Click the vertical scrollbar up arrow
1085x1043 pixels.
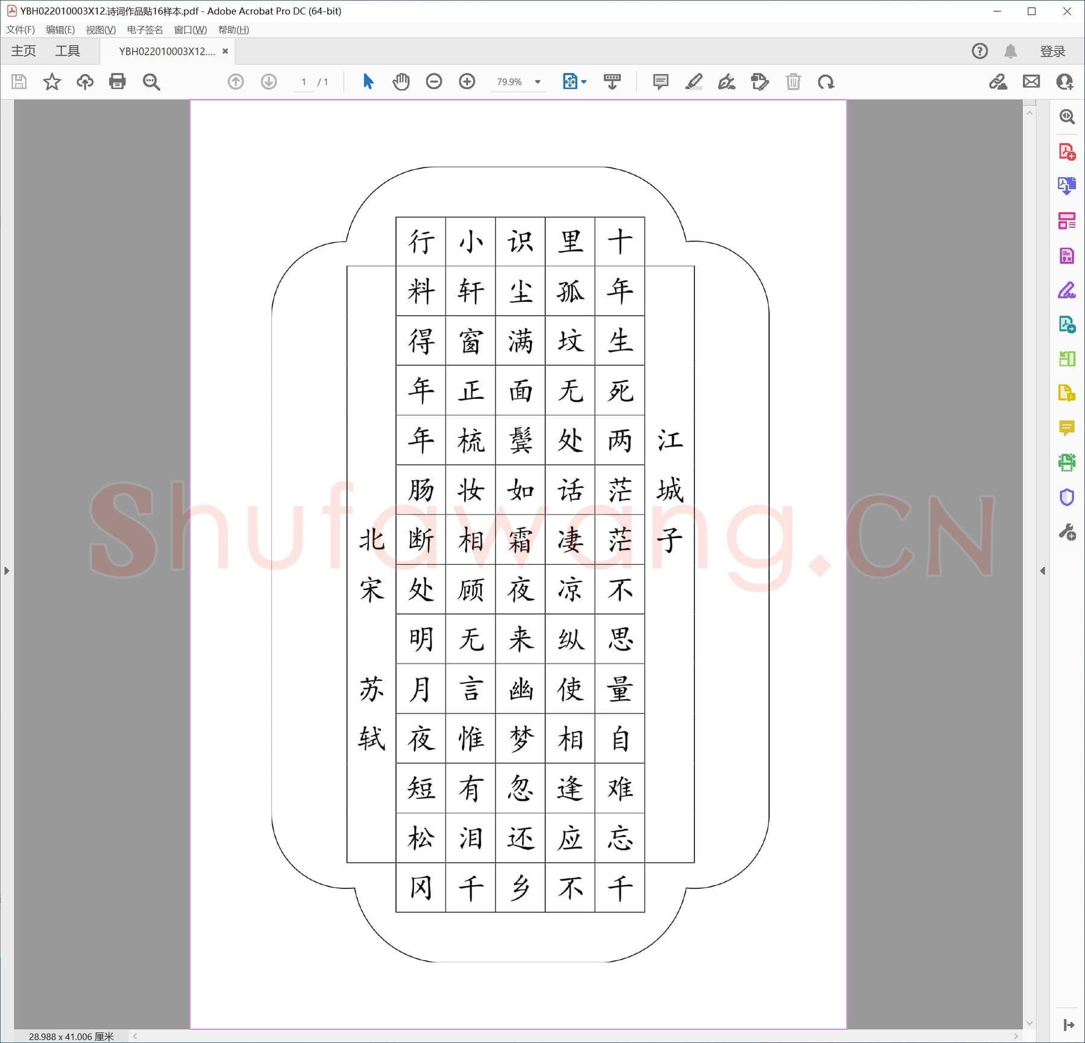coord(1030,113)
